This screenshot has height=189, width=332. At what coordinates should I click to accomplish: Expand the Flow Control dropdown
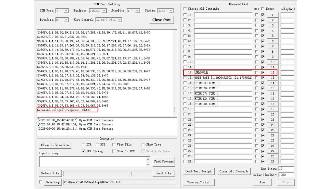[119, 20]
